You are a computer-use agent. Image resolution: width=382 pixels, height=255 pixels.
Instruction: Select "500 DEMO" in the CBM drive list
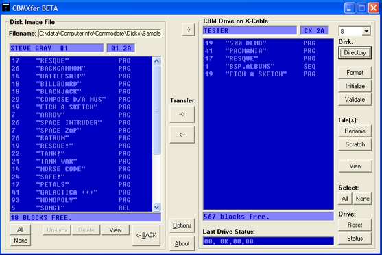(x=268, y=43)
